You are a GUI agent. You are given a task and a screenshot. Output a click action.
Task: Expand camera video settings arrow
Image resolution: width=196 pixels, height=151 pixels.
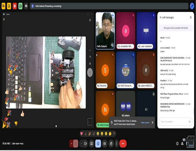(x=81, y=143)
